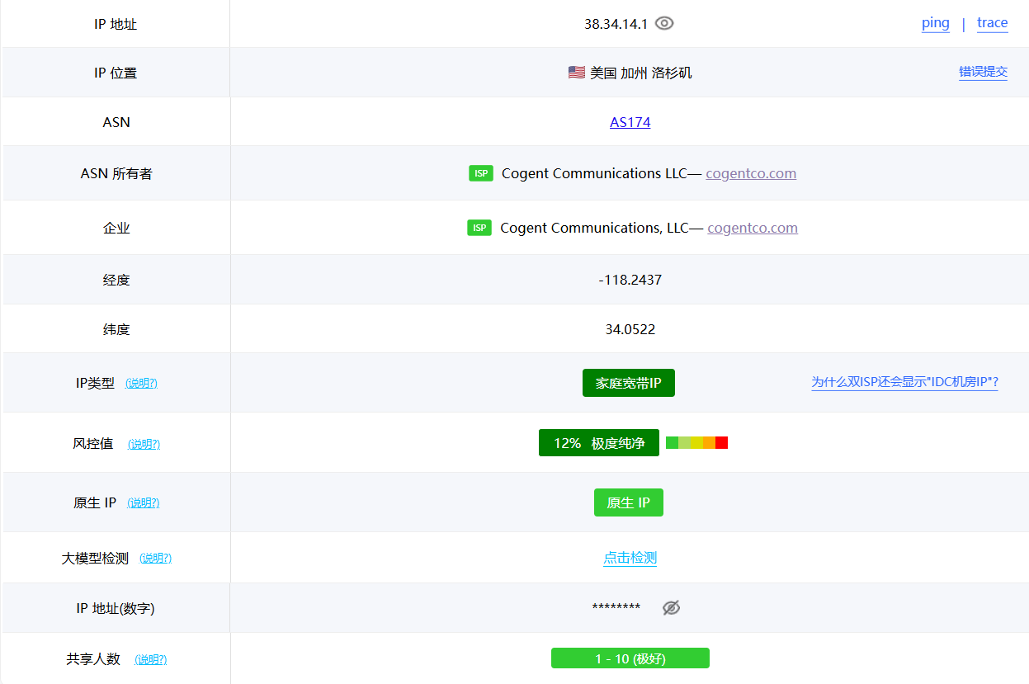
Task: Open the trace link
Action: (992, 23)
